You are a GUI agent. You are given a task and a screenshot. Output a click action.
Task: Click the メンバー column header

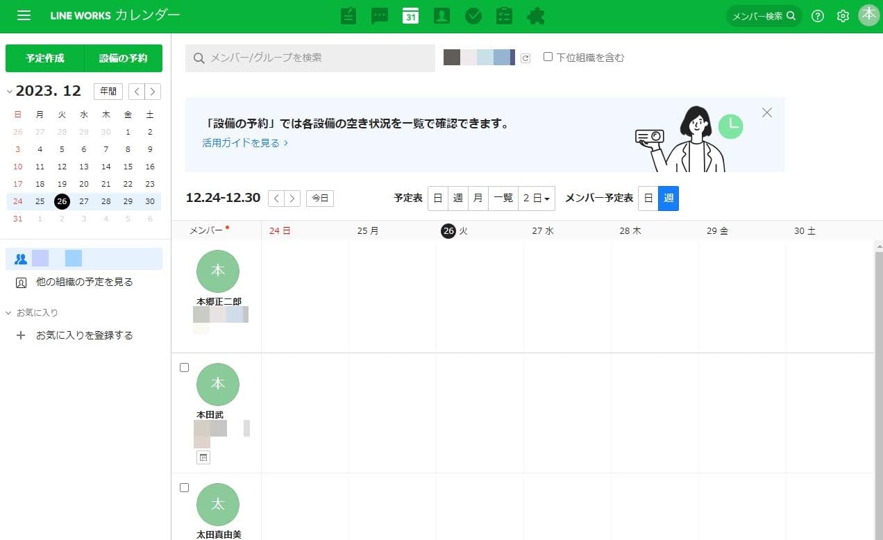pyautogui.click(x=217, y=231)
